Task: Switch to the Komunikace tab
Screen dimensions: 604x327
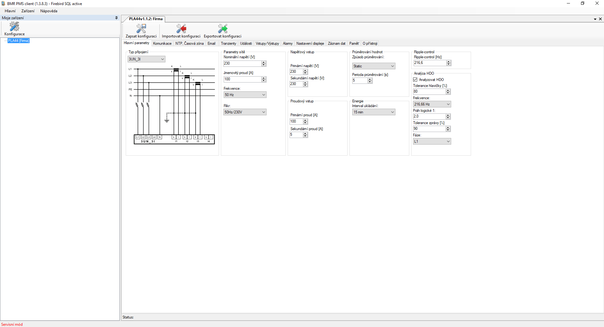Action: 162,43
